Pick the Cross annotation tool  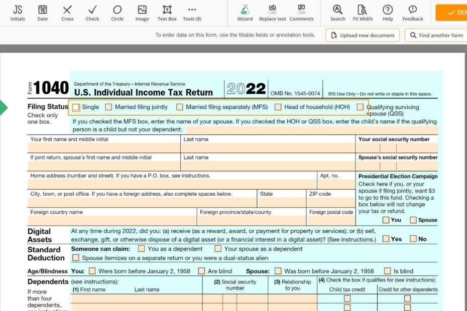point(67,13)
